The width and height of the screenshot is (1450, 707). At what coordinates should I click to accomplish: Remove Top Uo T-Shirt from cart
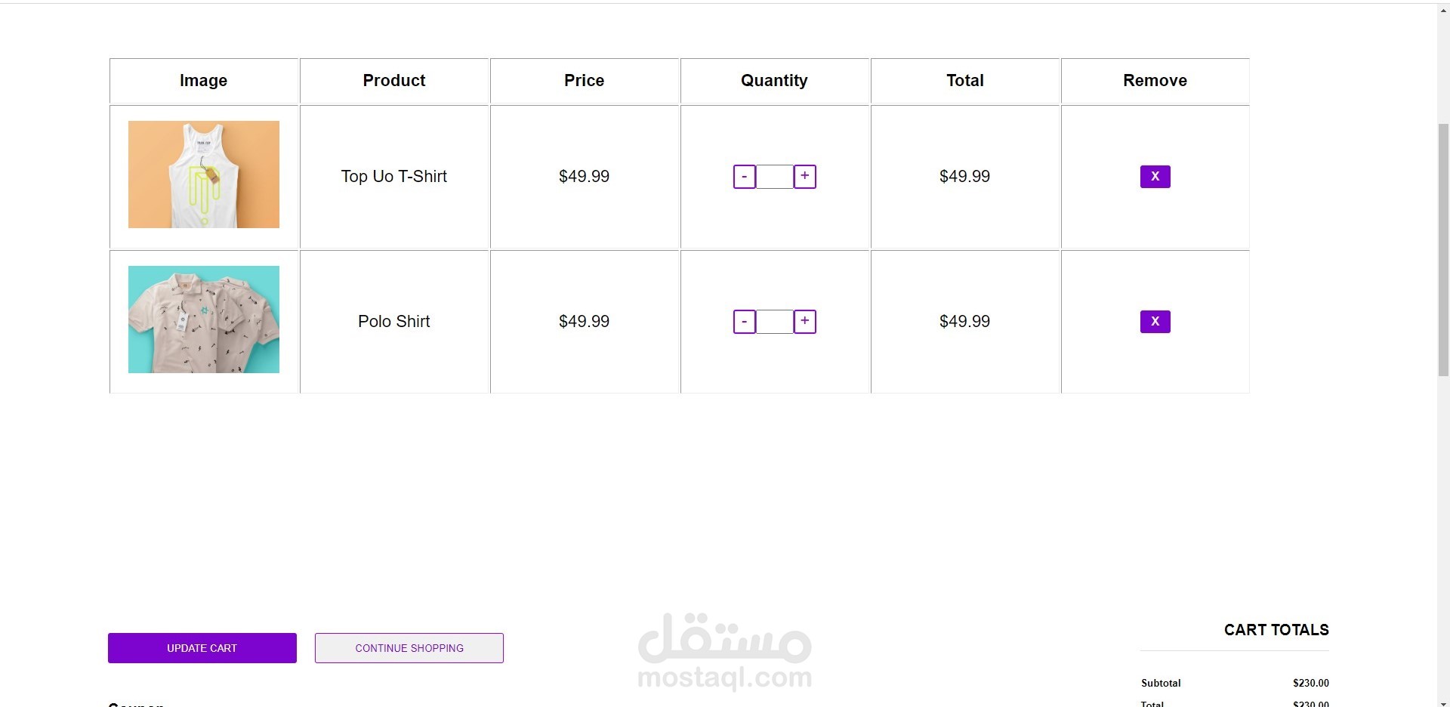click(x=1155, y=177)
